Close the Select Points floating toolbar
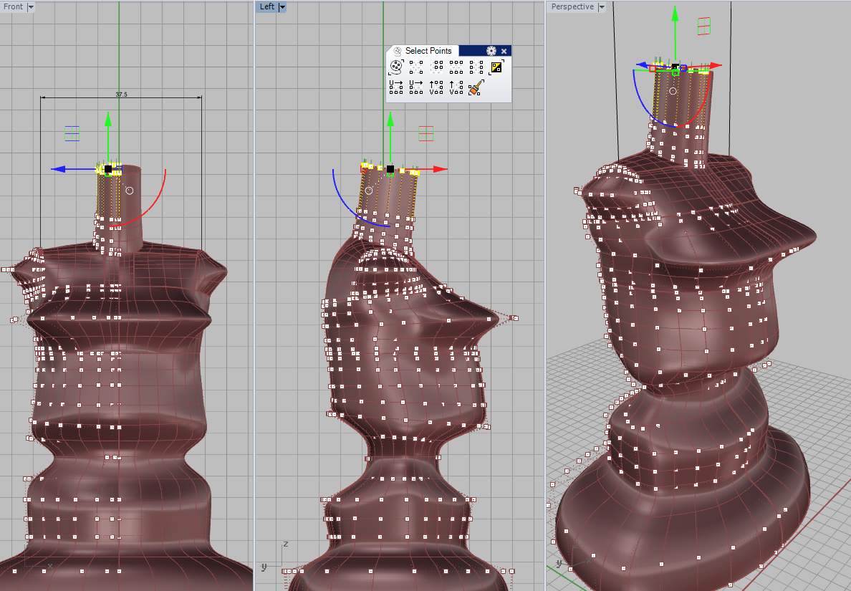Viewport: 851px width, 591px height. (504, 51)
